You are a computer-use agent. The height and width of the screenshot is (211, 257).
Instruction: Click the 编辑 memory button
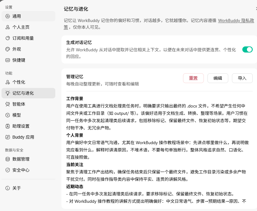click(x=218, y=78)
